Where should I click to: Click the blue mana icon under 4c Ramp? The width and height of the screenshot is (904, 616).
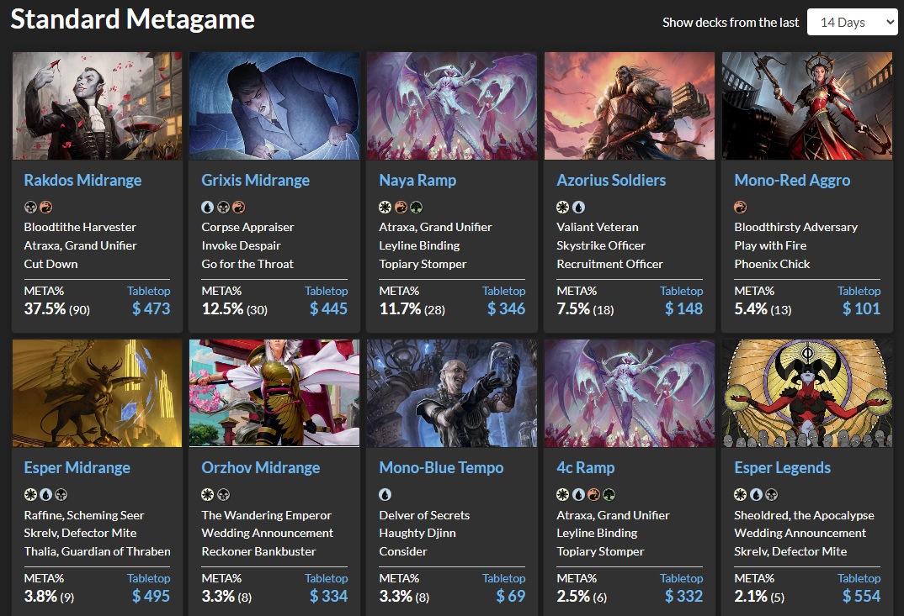578,494
